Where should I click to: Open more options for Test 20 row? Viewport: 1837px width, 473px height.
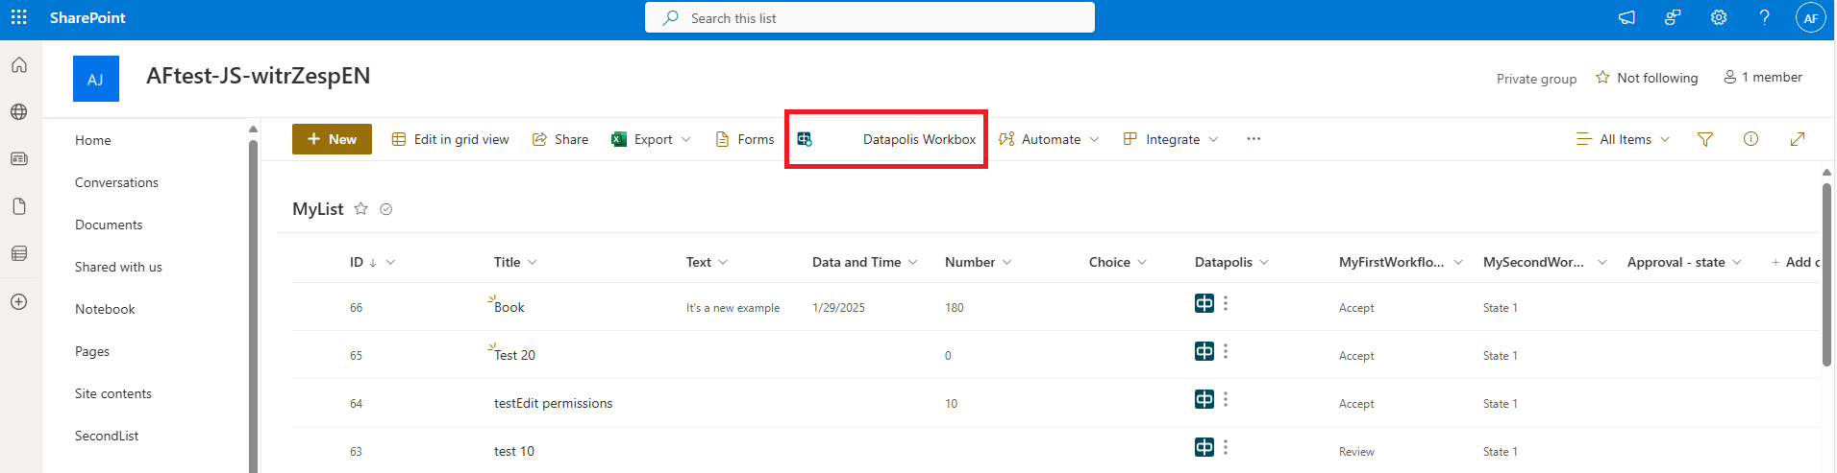coord(1226,352)
